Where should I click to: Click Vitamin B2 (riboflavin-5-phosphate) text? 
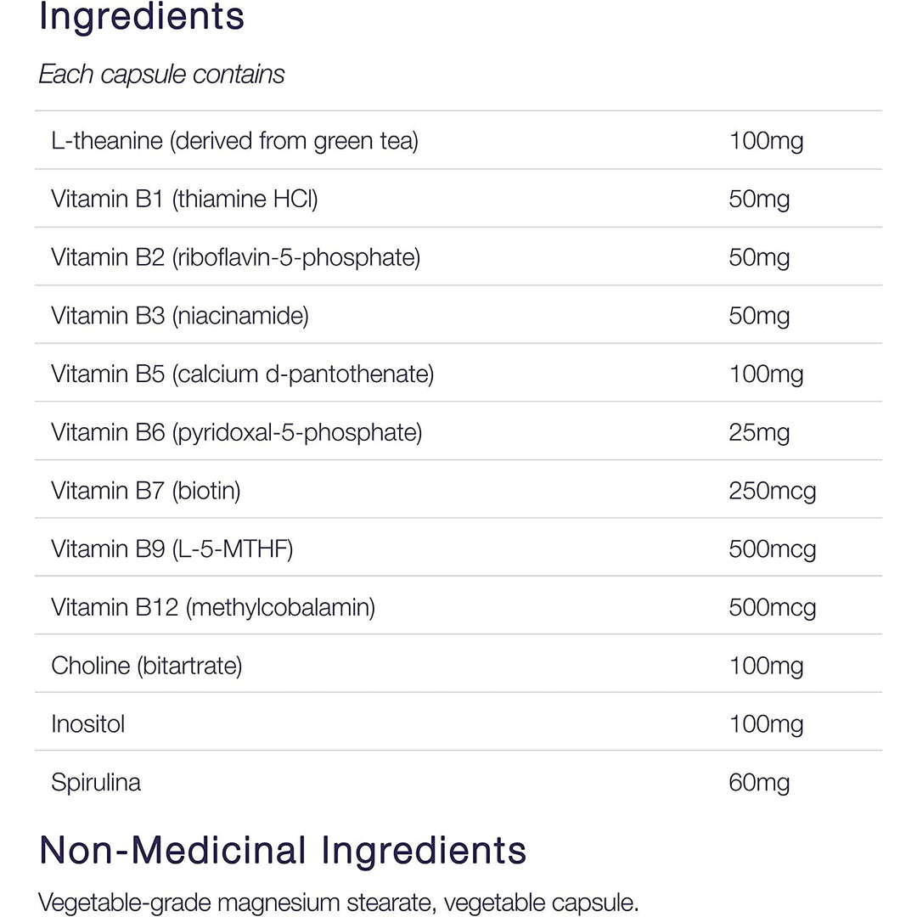(x=235, y=257)
